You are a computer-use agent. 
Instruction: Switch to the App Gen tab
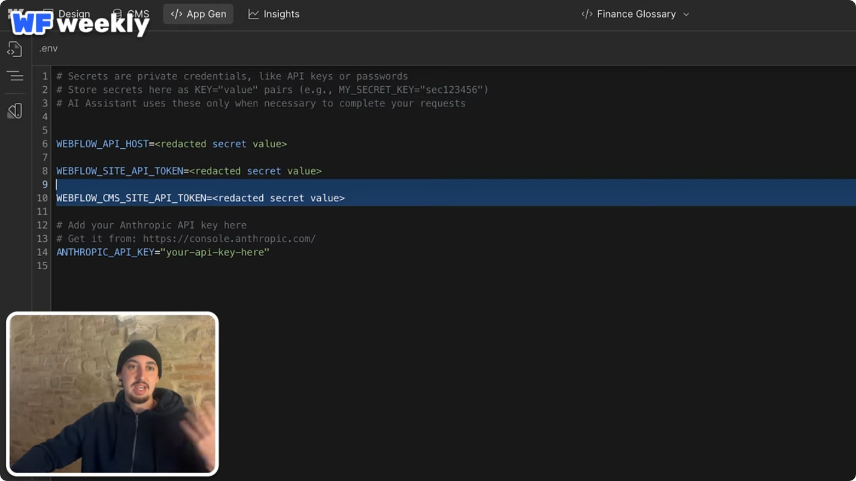pos(198,14)
